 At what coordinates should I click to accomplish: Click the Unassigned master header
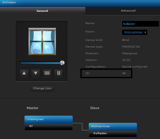(x=48, y=119)
